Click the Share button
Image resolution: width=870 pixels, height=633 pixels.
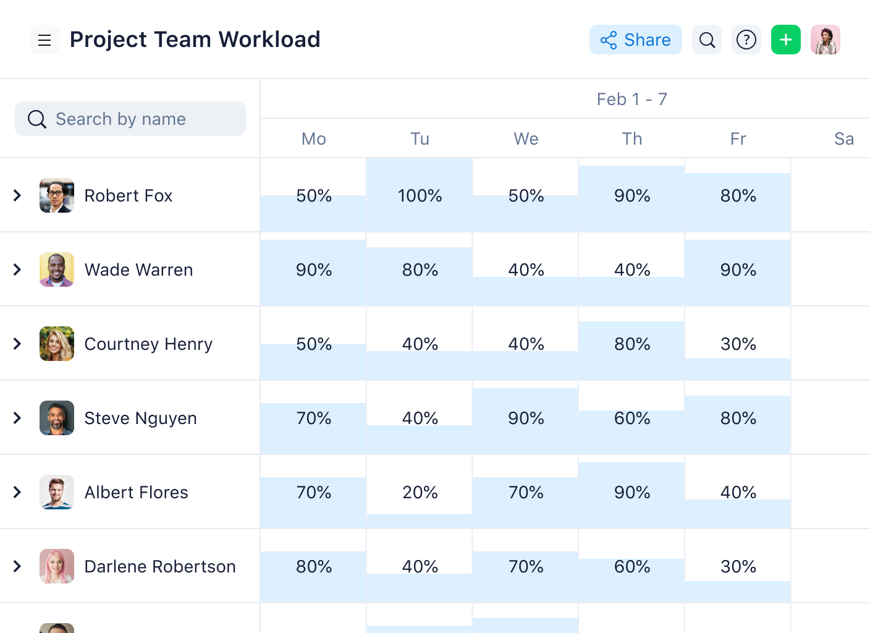point(635,40)
